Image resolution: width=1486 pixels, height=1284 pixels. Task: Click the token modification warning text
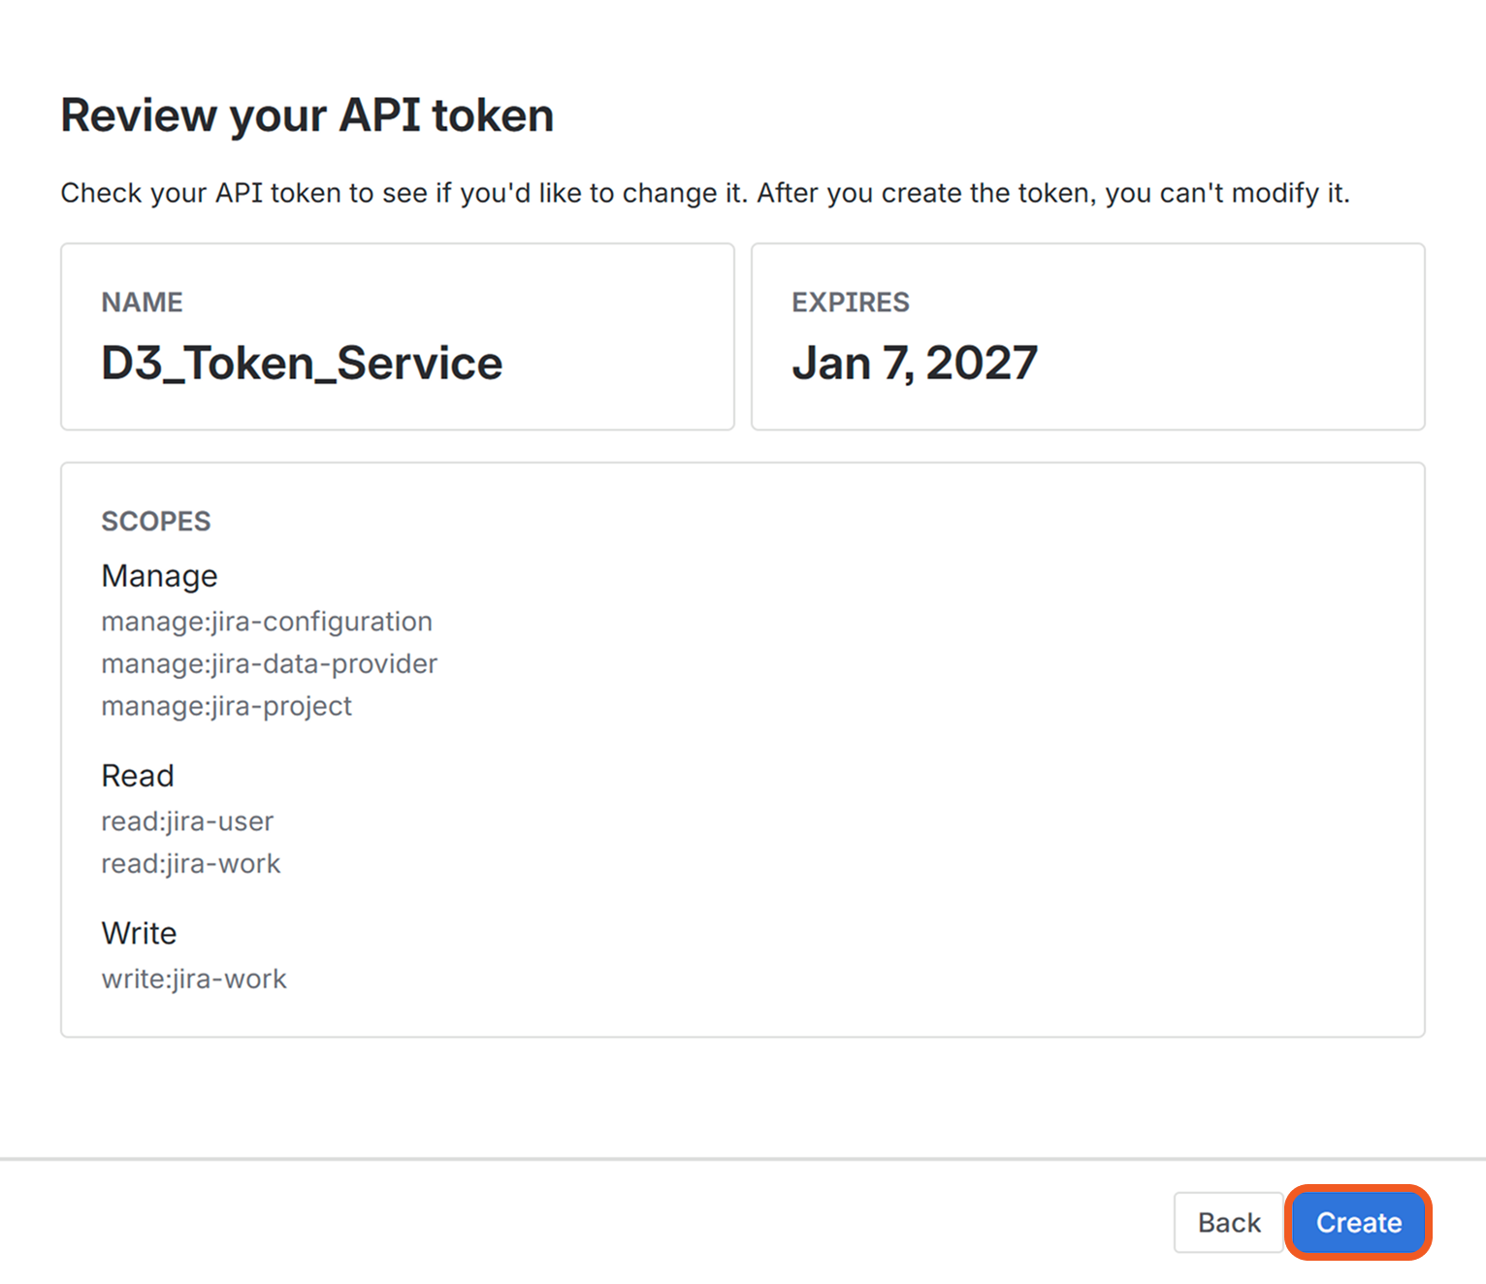point(706,193)
